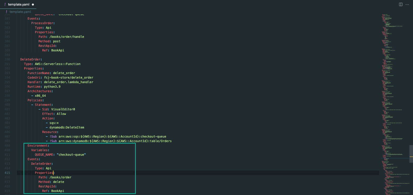Place cursor on 'Properties:' line 415
This screenshot has width=413, height=195.
coord(45,173)
